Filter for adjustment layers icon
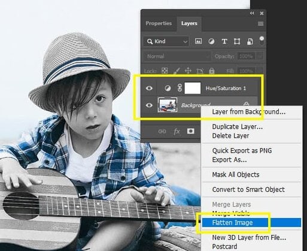Viewport: 307px width, 251px height. 211,41
